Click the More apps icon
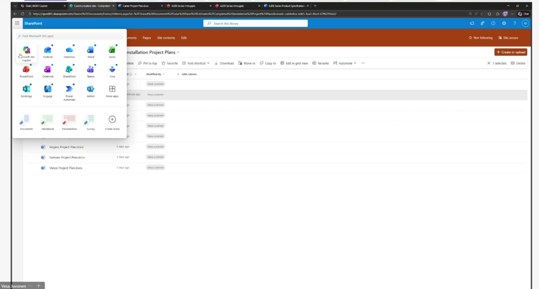The width and height of the screenshot is (539, 289). (x=112, y=90)
